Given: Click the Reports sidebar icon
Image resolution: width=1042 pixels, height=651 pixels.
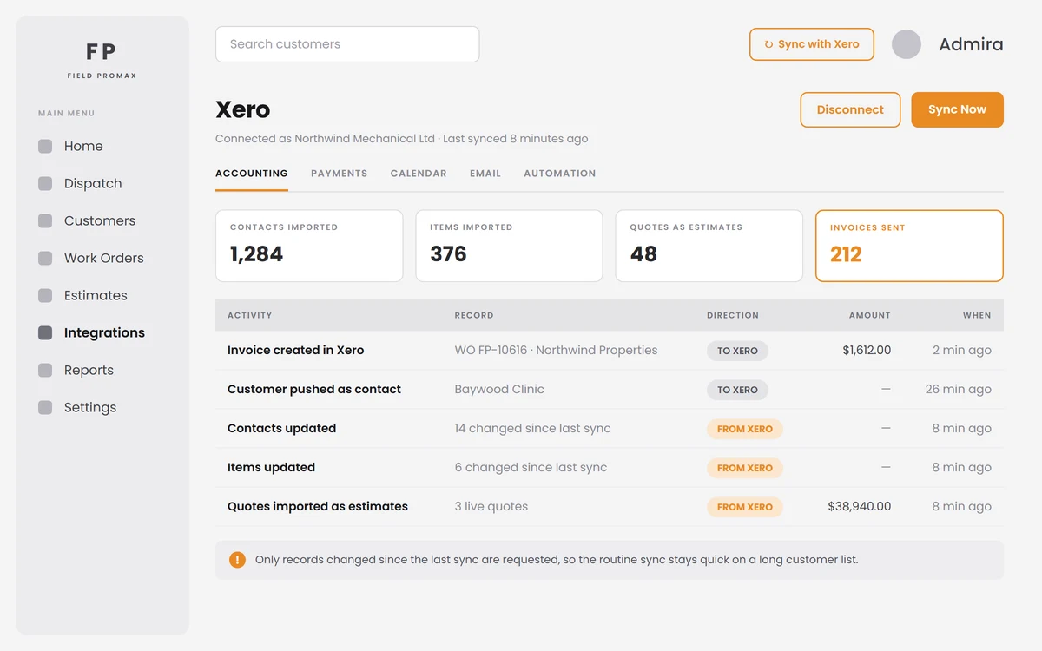Looking at the screenshot, I should pyautogui.click(x=45, y=371).
